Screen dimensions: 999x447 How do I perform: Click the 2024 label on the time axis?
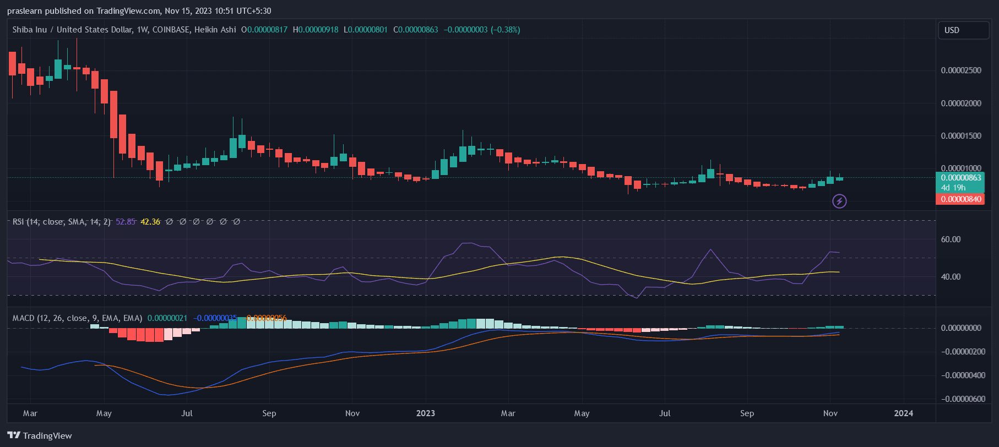coord(903,413)
